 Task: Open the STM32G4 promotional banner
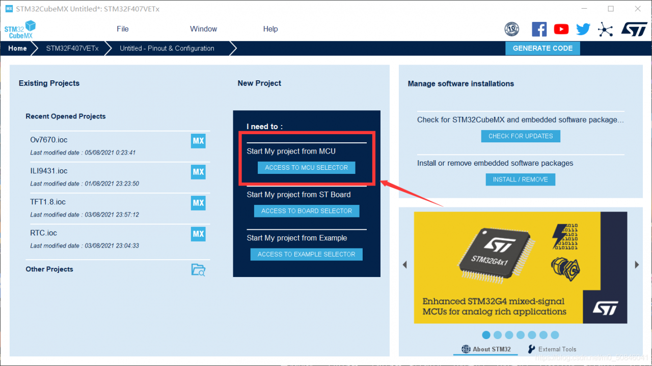[x=521, y=268]
